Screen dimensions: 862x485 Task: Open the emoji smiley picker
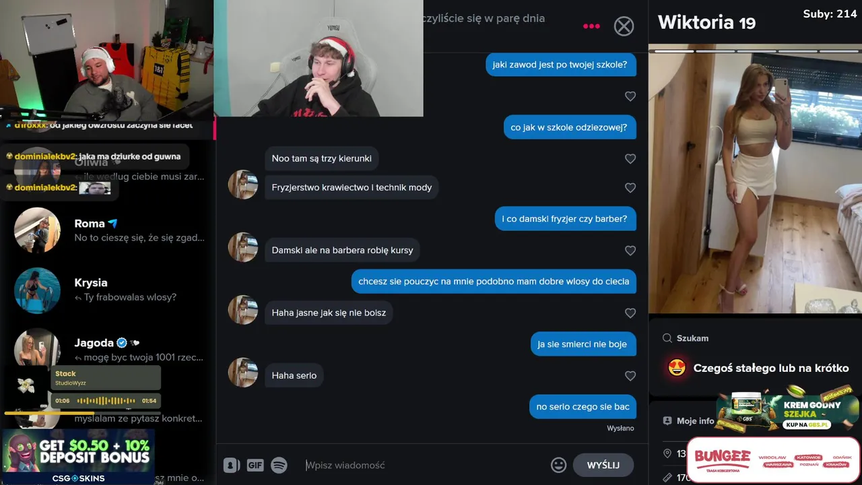coord(558,465)
